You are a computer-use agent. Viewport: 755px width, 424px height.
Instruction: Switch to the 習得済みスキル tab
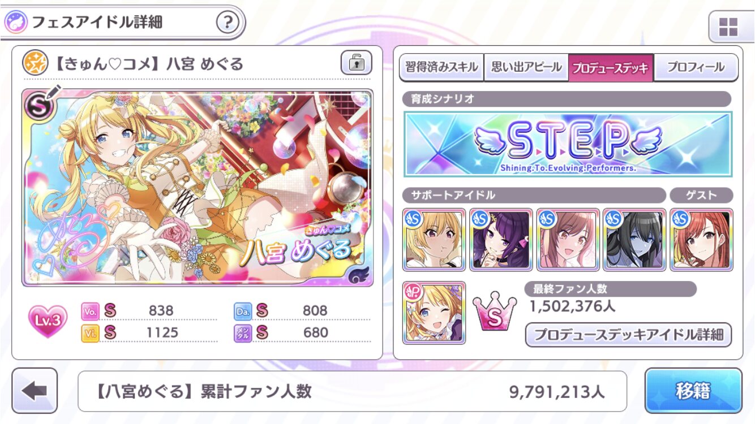coord(441,68)
